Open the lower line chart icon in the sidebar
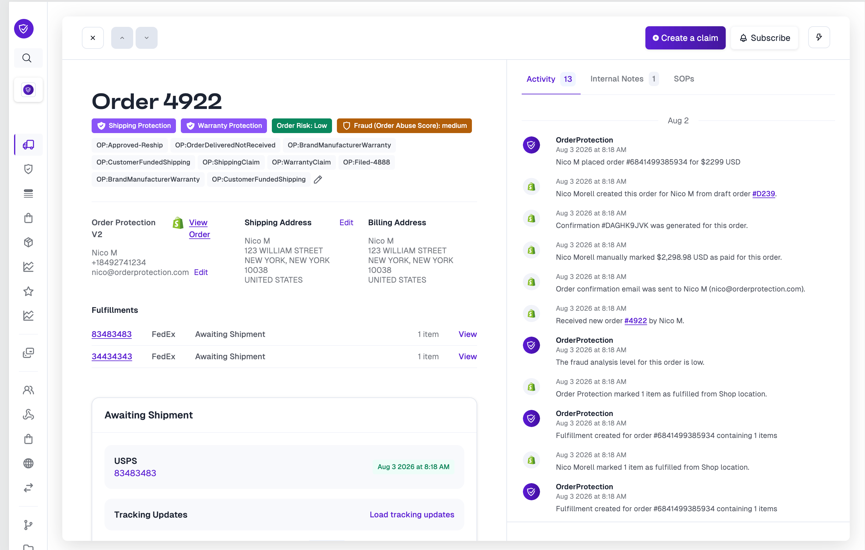The image size is (865, 550). [28, 316]
